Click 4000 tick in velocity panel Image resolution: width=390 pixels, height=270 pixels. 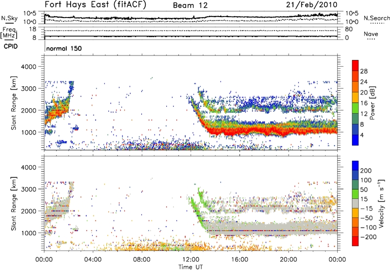[28, 167]
